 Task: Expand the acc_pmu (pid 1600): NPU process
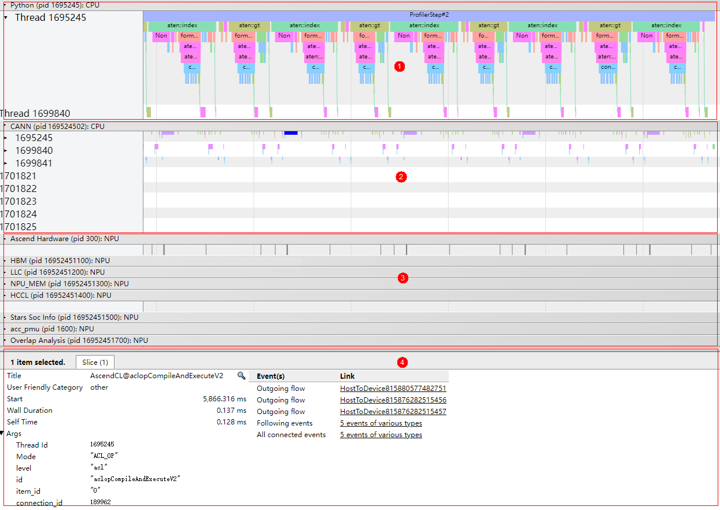(x=6, y=328)
